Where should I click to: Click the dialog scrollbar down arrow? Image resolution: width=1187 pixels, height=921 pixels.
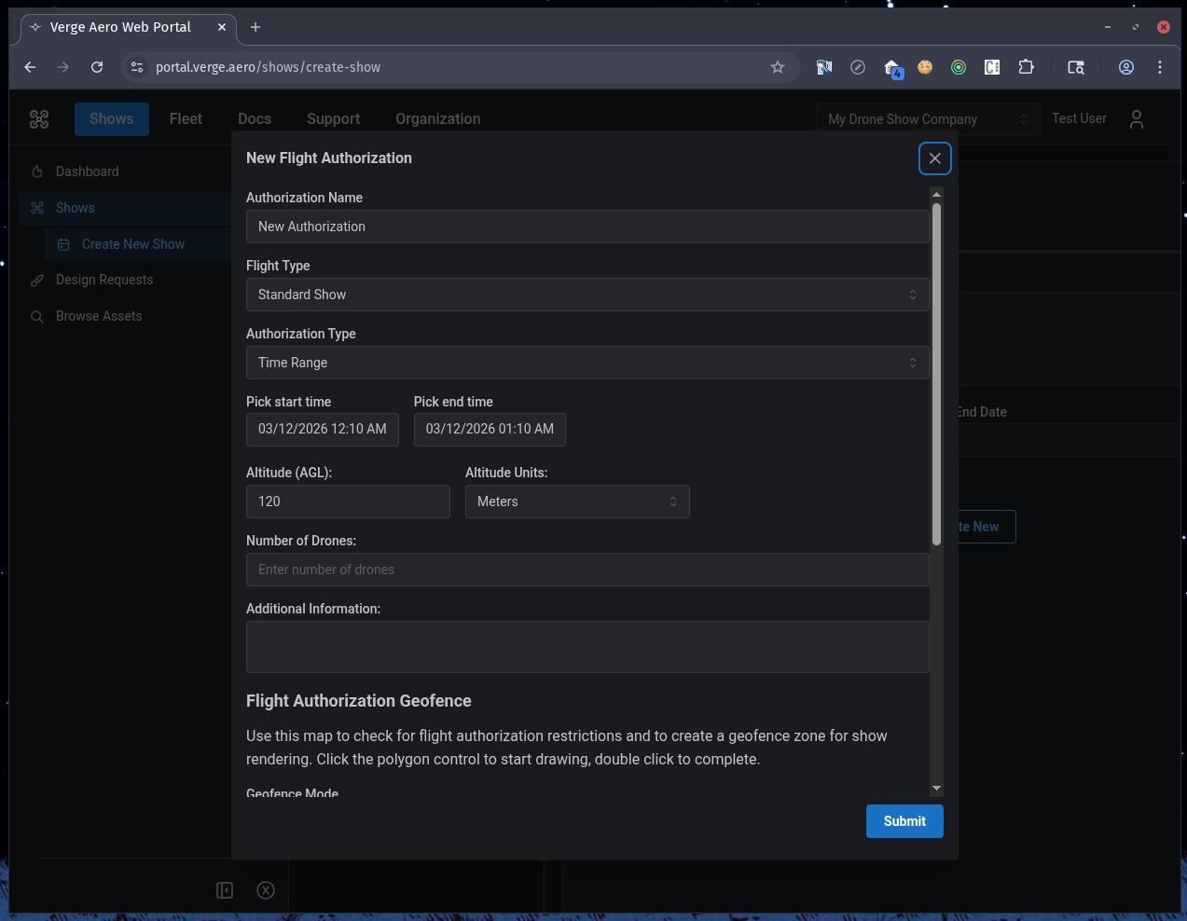coord(936,789)
